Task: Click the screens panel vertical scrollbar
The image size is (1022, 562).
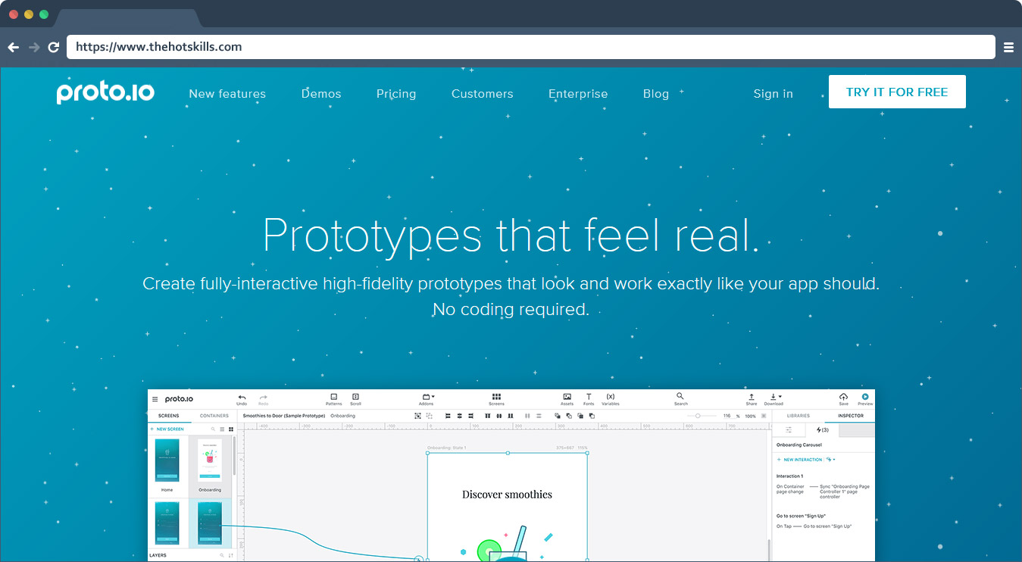Action: tap(234, 454)
